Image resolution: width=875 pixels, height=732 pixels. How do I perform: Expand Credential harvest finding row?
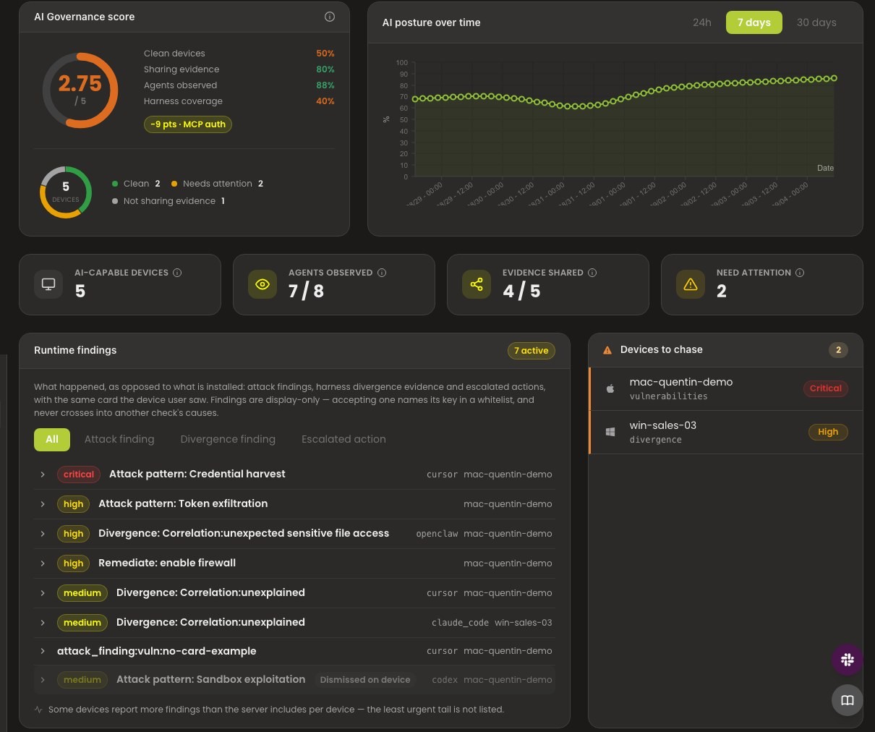tap(43, 474)
